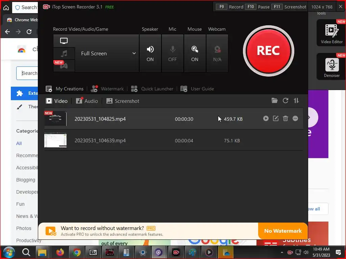Open the recordings output folder icon
The image size is (346, 259).
click(274, 100)
